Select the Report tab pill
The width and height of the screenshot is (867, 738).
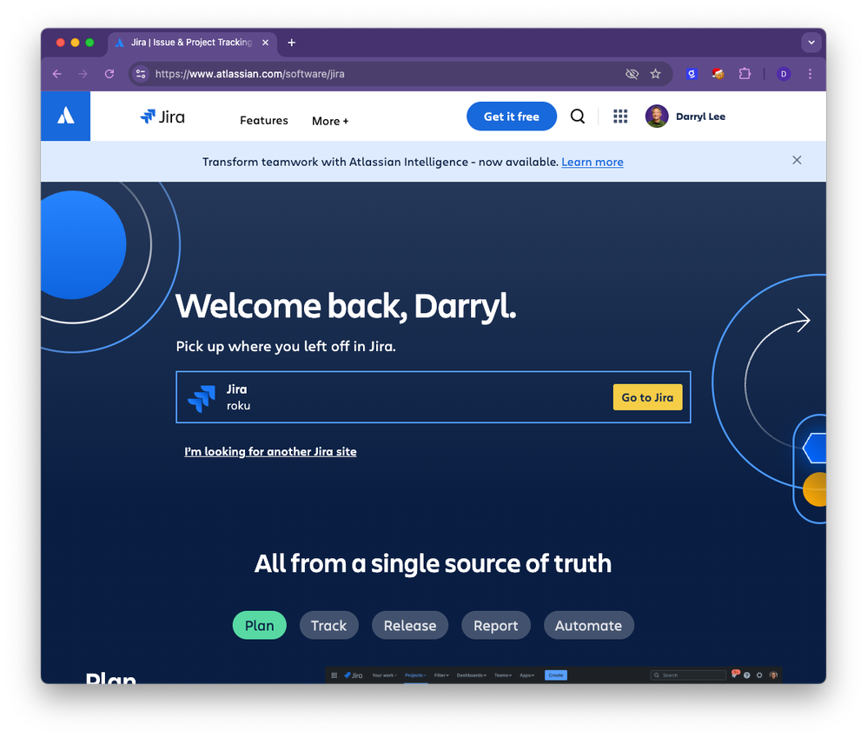pyautogui.click(x=496, y=626)
